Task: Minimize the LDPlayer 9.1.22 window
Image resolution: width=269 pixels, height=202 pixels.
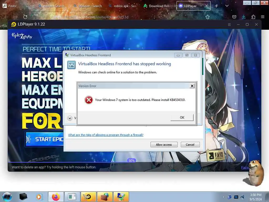Action: [238, 24]
